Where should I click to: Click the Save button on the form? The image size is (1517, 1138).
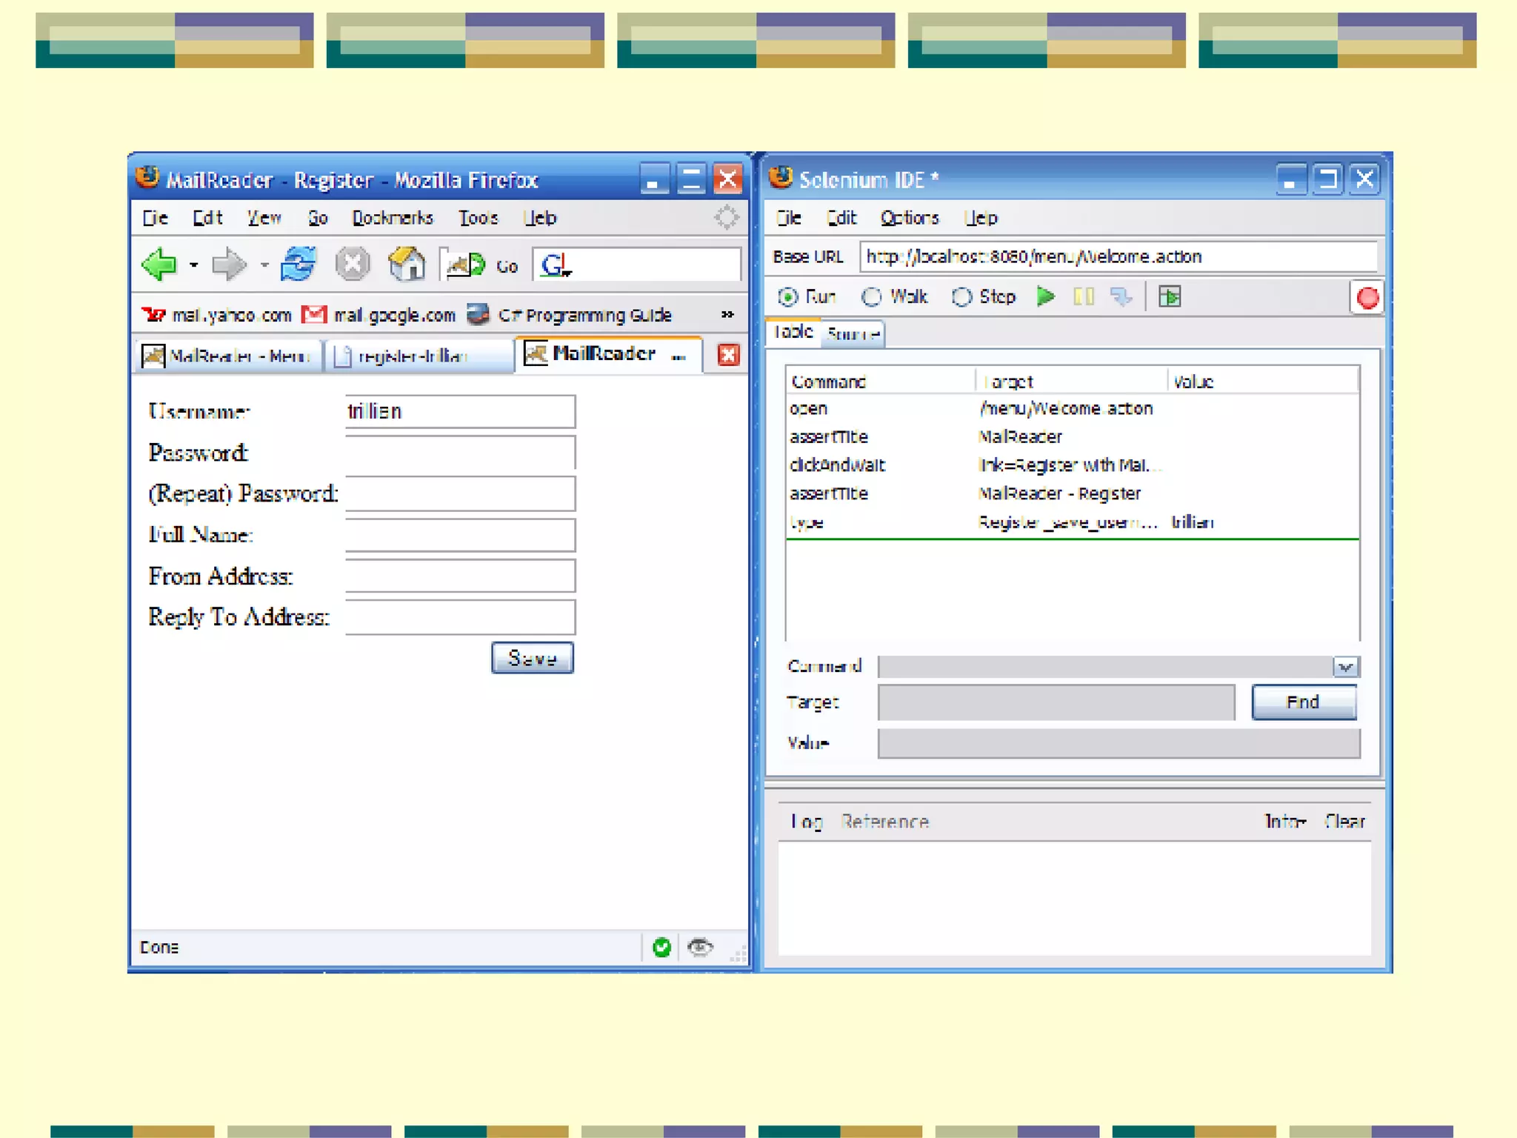(x=532, y=658)
